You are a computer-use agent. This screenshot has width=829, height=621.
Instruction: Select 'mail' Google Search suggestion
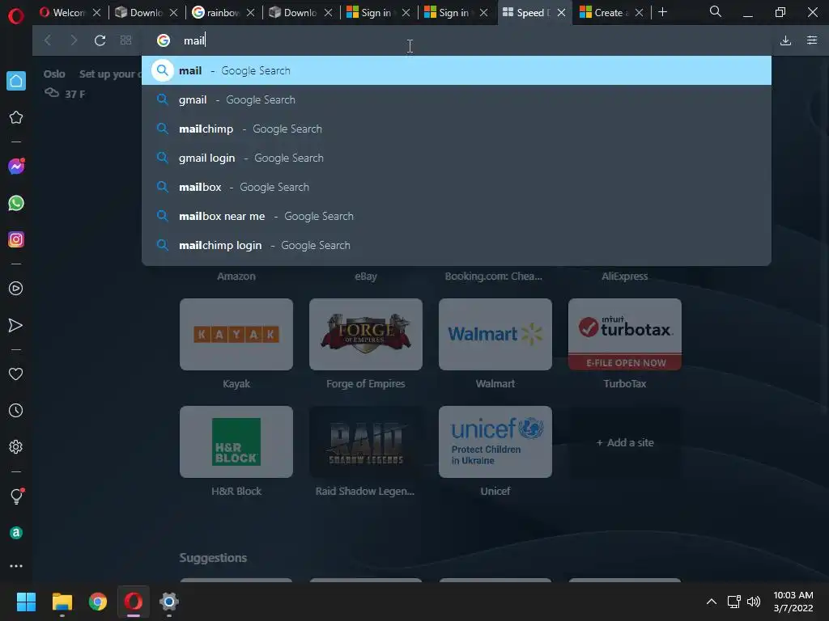457,70
